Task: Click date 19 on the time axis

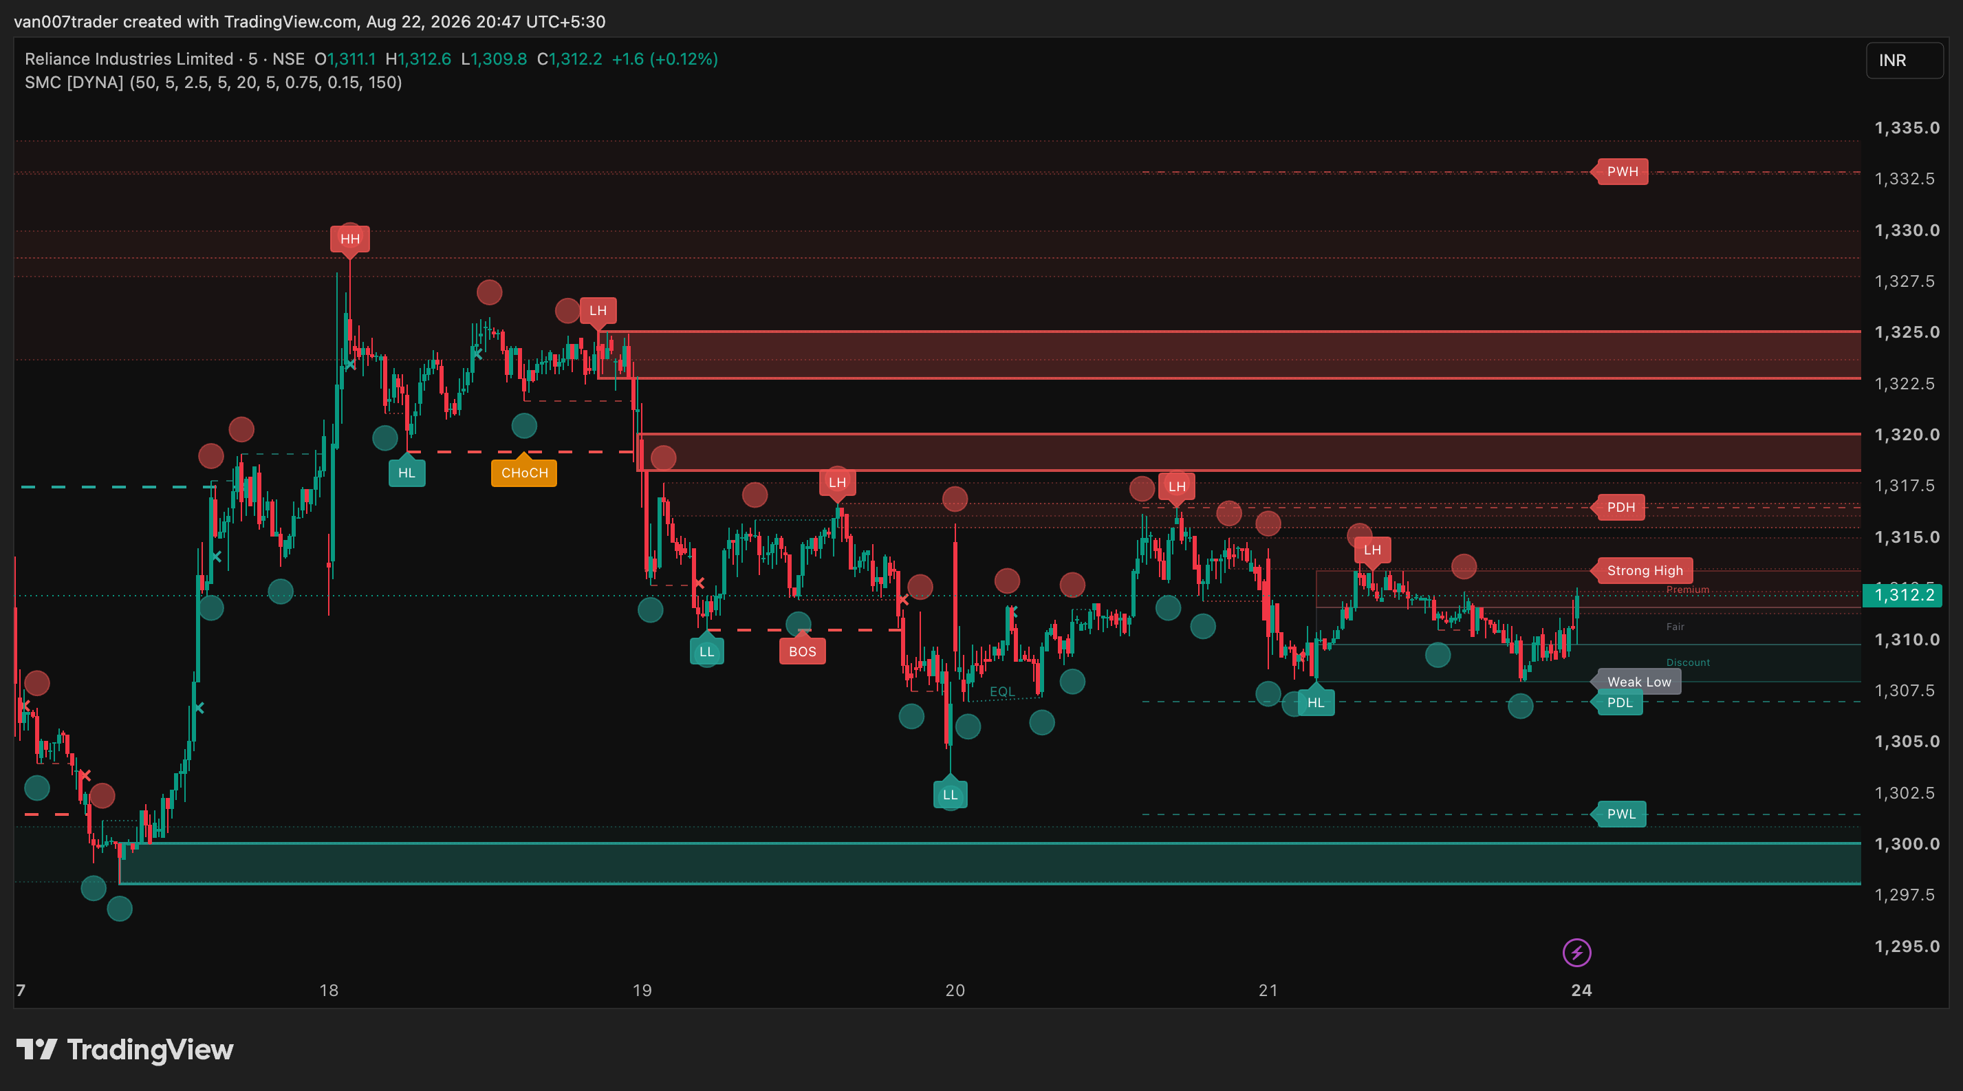Action: [x=642, y=991]
